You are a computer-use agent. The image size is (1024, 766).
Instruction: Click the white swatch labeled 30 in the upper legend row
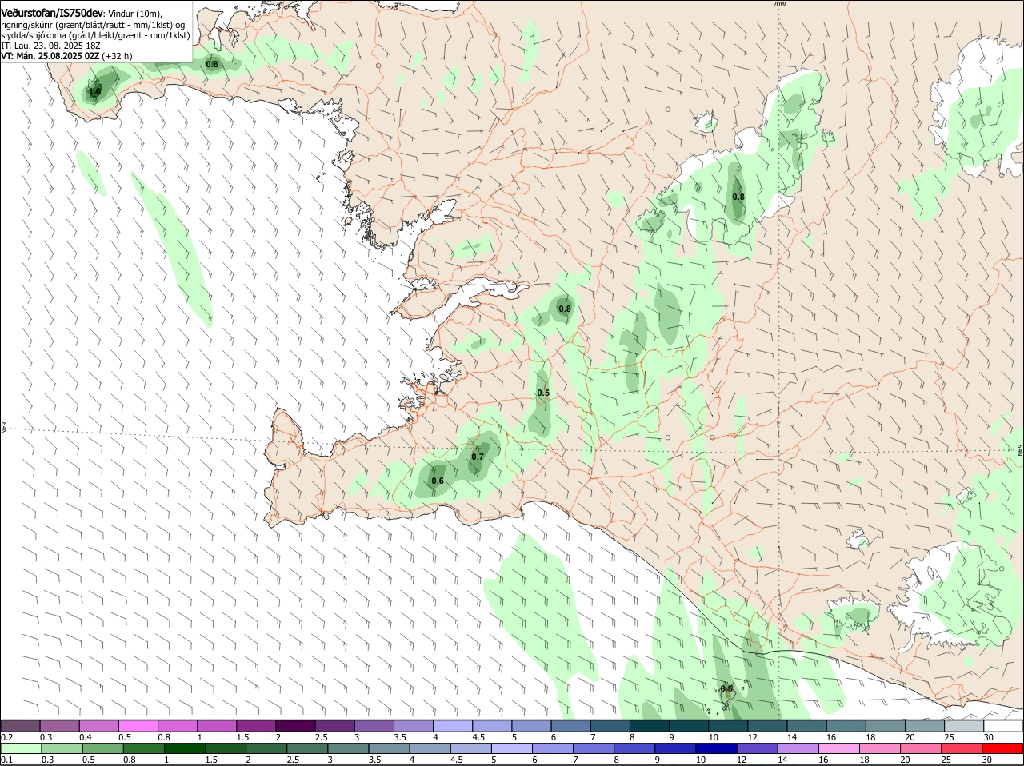[x=1004, y=725]
